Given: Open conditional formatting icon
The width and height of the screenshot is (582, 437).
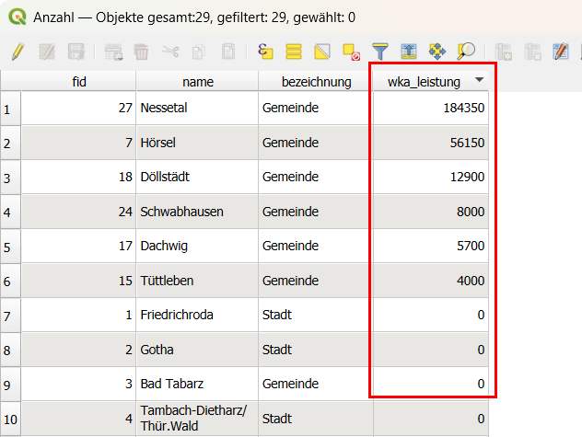Looking at the screenshot, I should [x=561, y=52].
